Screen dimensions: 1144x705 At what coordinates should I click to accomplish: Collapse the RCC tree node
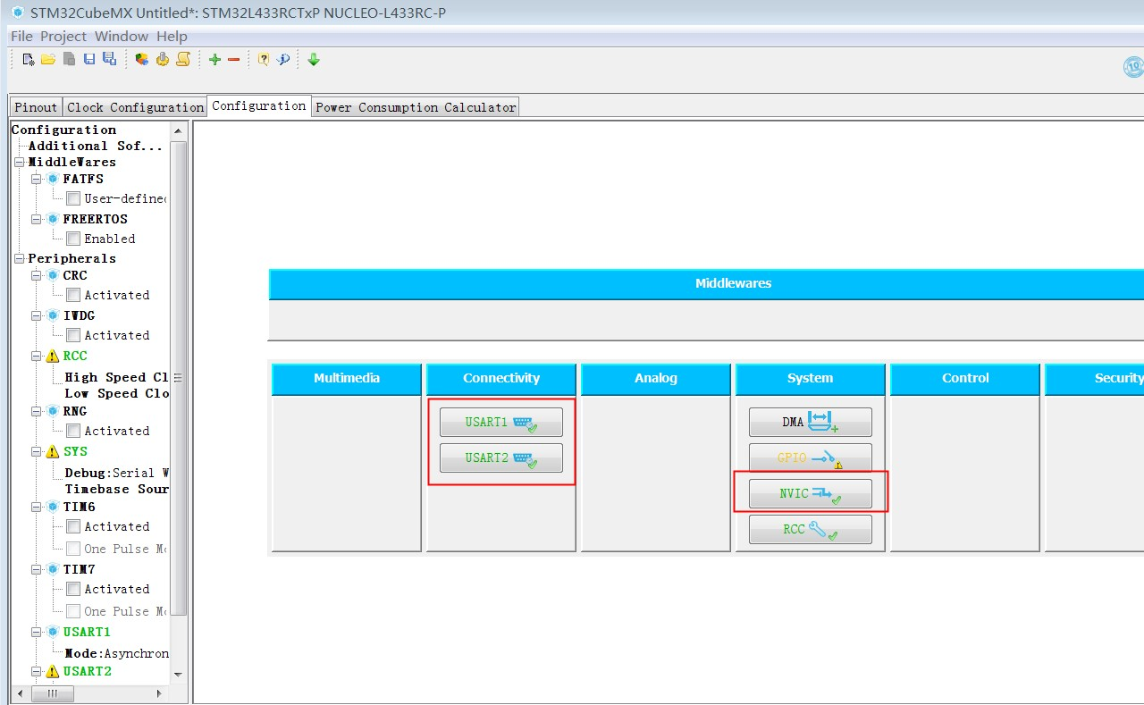[x=37, y=356]
